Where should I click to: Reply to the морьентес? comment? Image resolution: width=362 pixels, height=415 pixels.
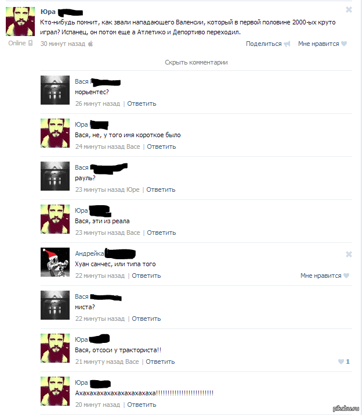tap(142, 103)
